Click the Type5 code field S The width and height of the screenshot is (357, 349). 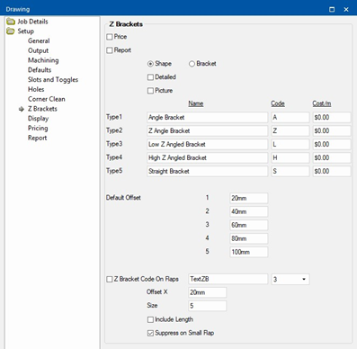coord(290,171)
